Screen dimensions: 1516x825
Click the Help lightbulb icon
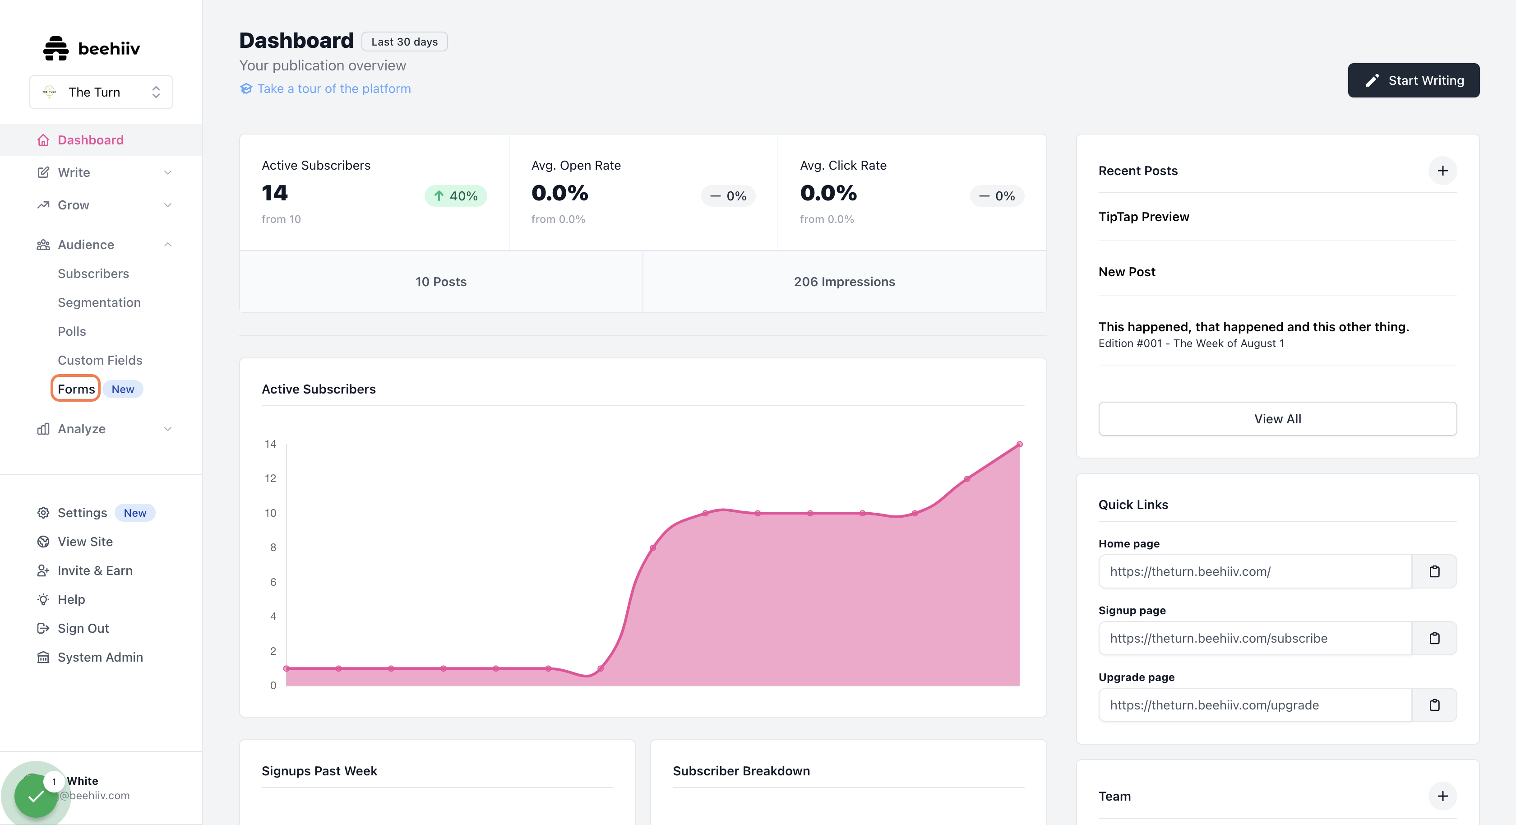tap(43, 599)
